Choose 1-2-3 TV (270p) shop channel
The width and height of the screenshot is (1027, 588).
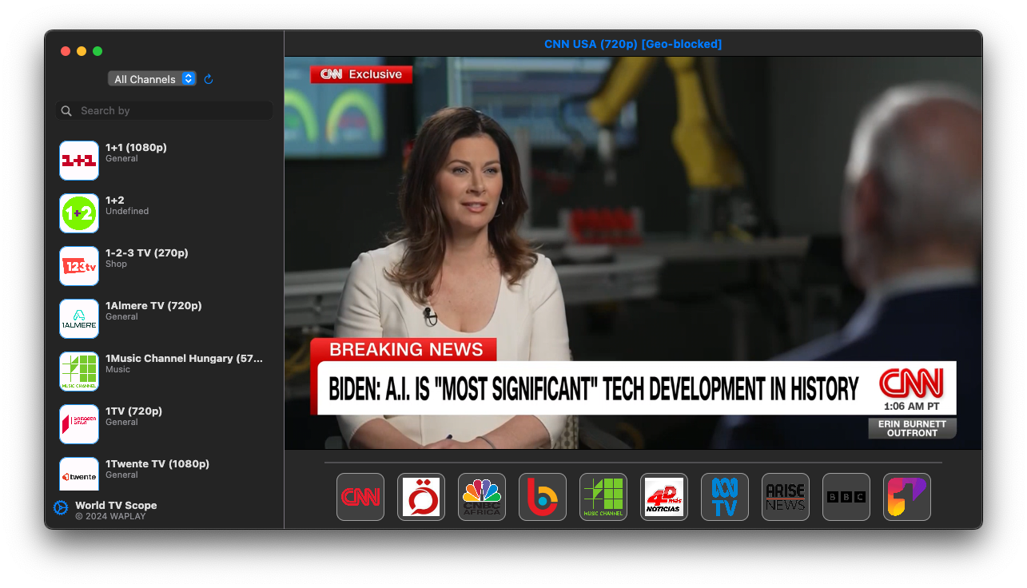[164, 266]
